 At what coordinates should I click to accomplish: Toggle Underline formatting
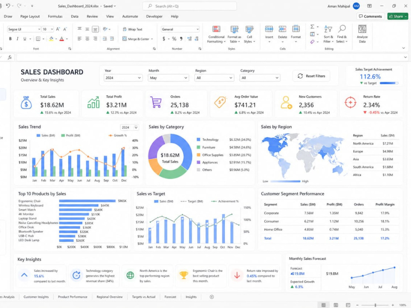point(25,39)
